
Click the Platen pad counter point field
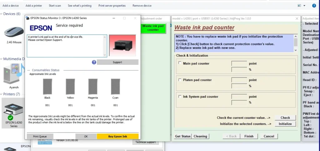click(239, 80)
